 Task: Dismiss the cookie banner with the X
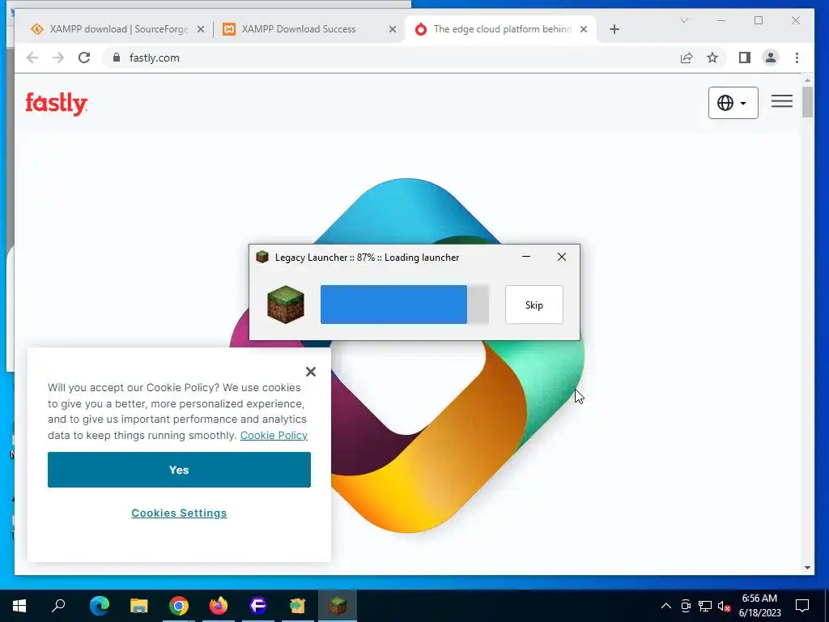[311, 372]
